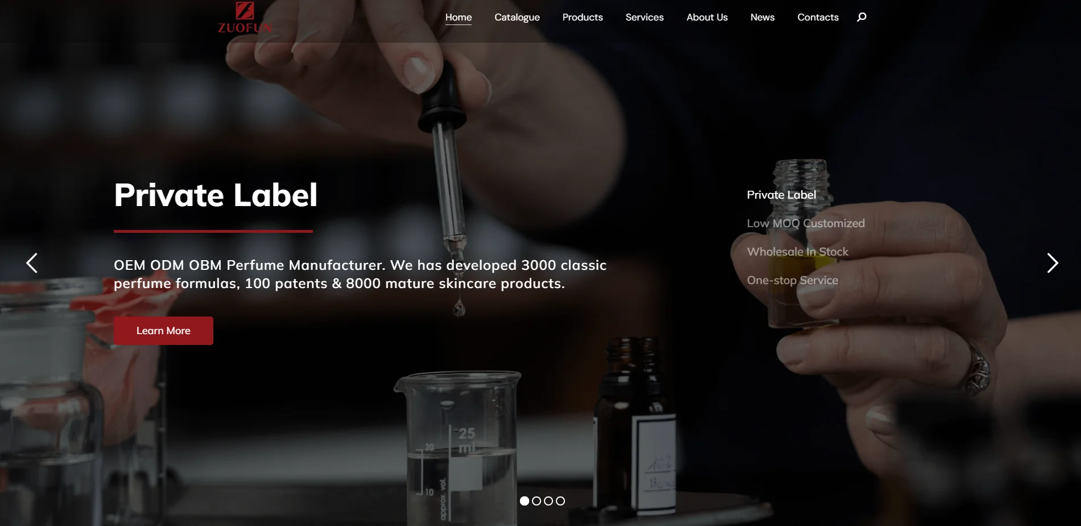Select the fourth carousel dot
Viewport: 1081px width, 526px height.
coord(560,501)
